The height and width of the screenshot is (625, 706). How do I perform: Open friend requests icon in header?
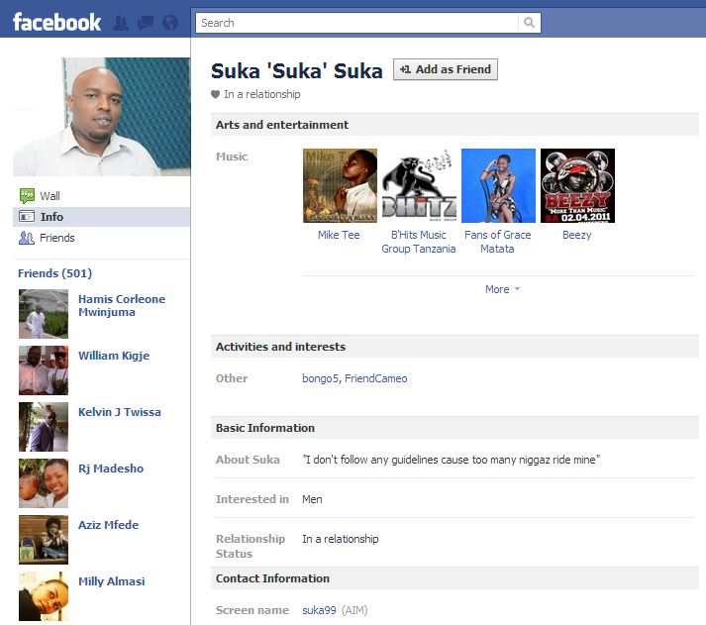coord(122,22)
